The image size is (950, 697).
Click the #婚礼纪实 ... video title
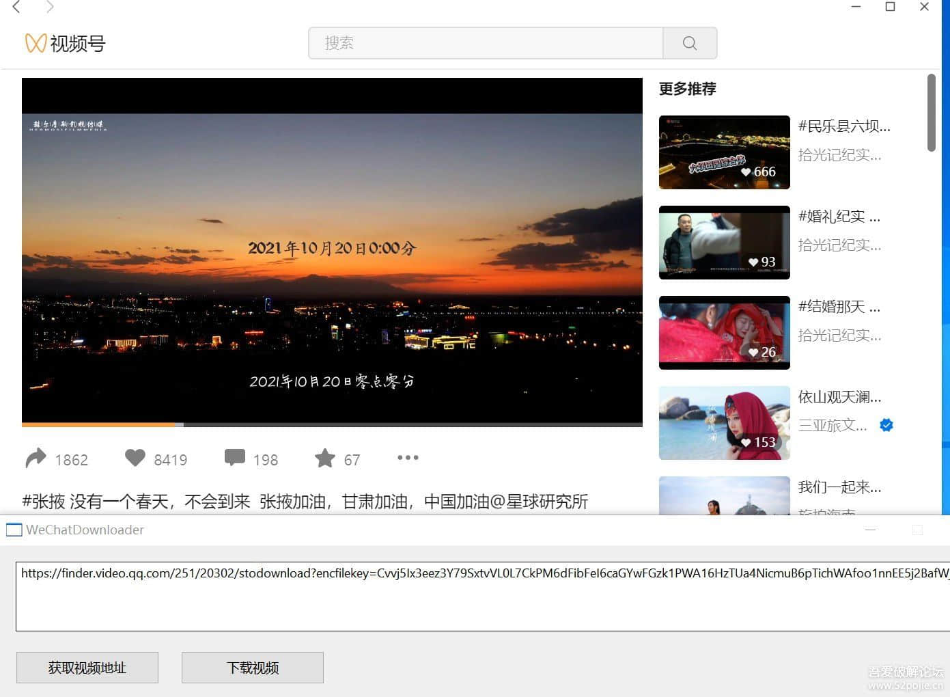(839, 217)
